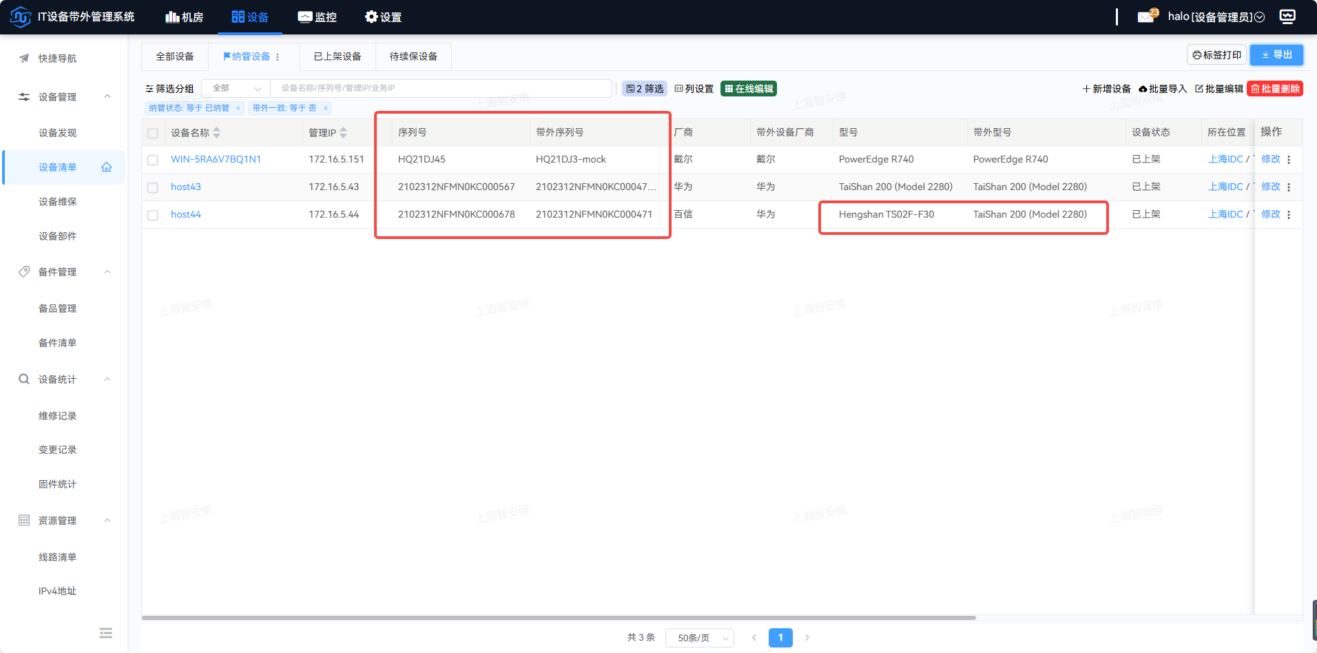Click the mail notification envelope icon
Viewport: 1317px width, 653px height.
[1145, 17]
